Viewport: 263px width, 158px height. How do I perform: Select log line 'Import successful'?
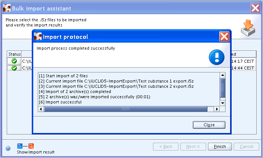60,102
